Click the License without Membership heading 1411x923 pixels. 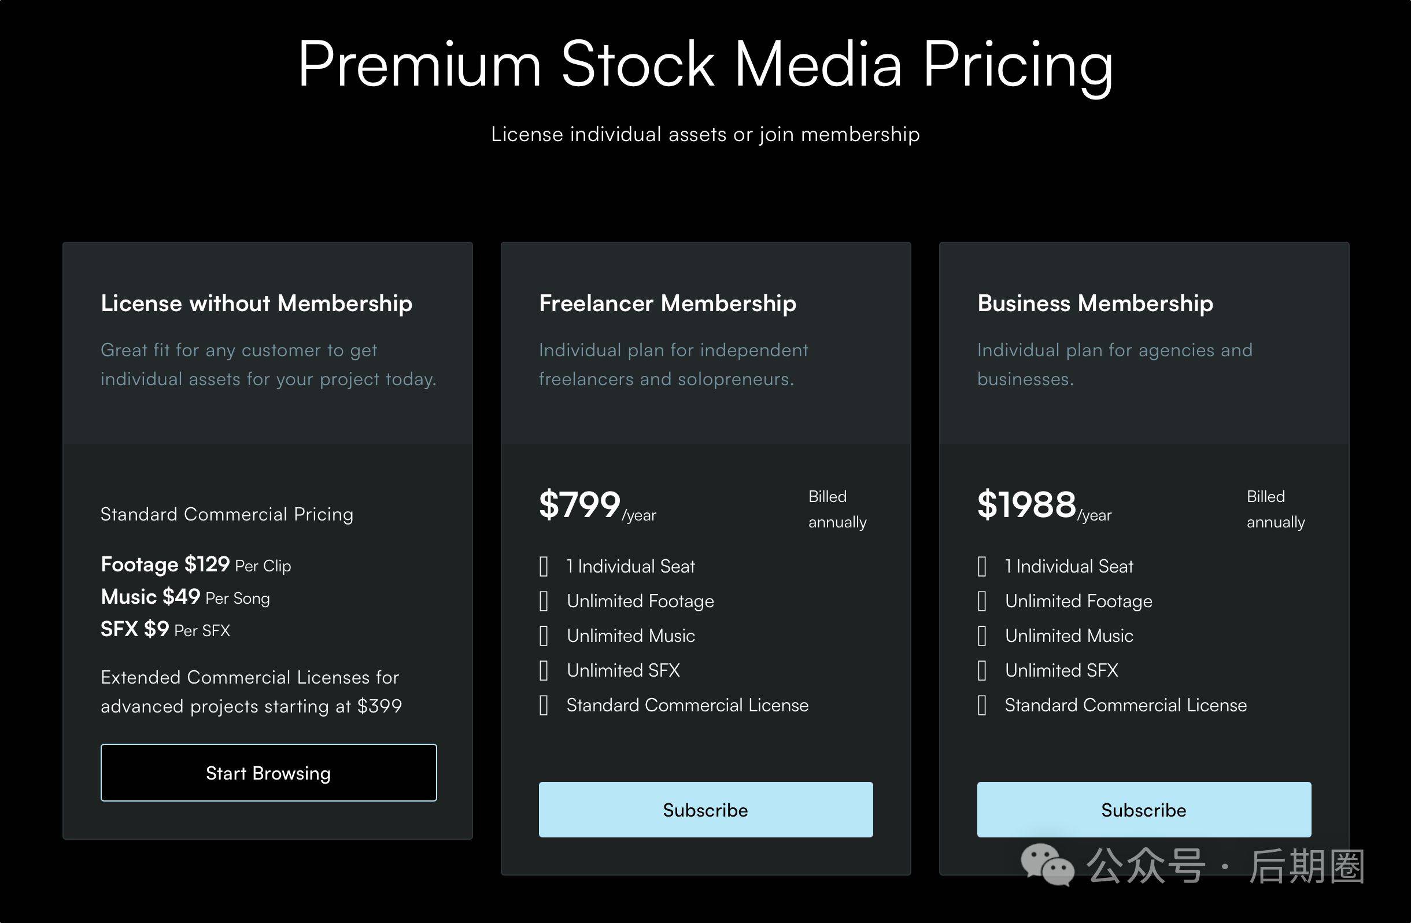tap(256, 304)
